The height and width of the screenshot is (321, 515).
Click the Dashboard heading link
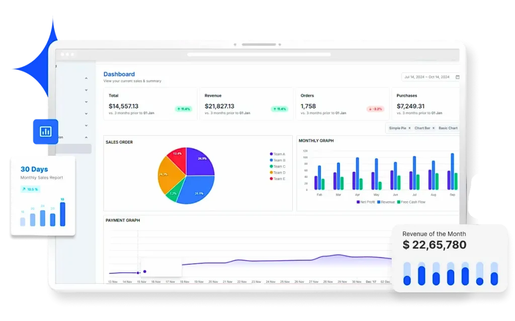119,74
